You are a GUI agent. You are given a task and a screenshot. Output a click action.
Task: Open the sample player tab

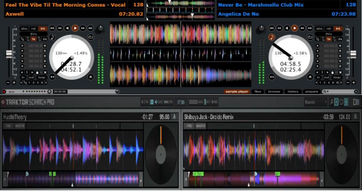click(x=237, y=91)
